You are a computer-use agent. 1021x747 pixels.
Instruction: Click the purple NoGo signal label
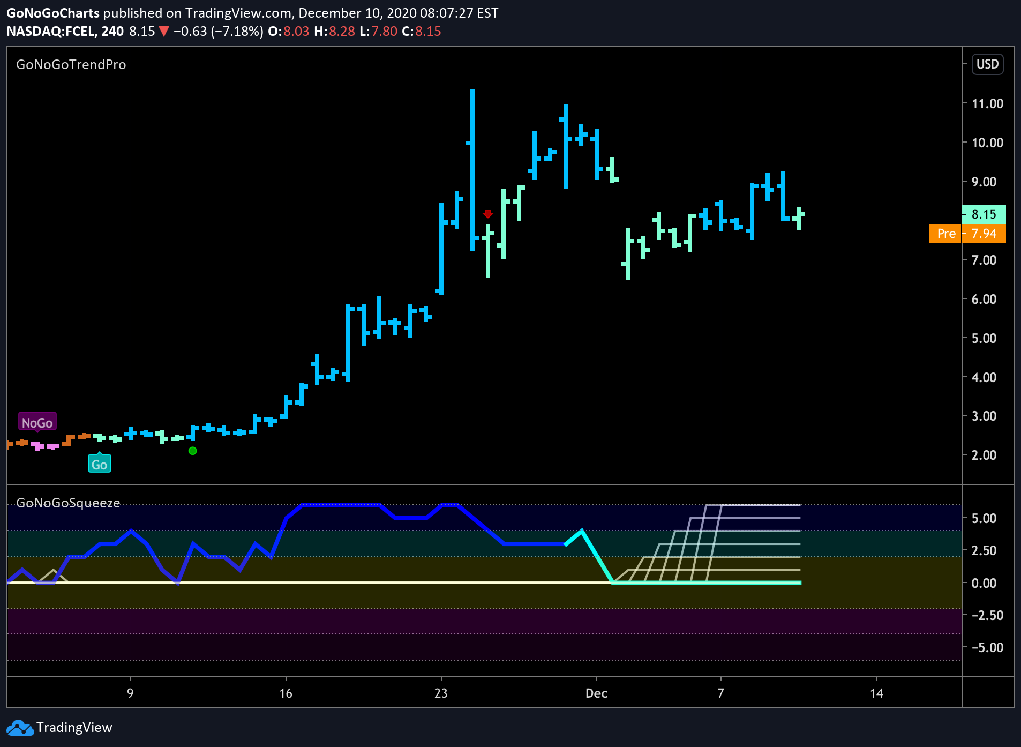tap(37, 422)
